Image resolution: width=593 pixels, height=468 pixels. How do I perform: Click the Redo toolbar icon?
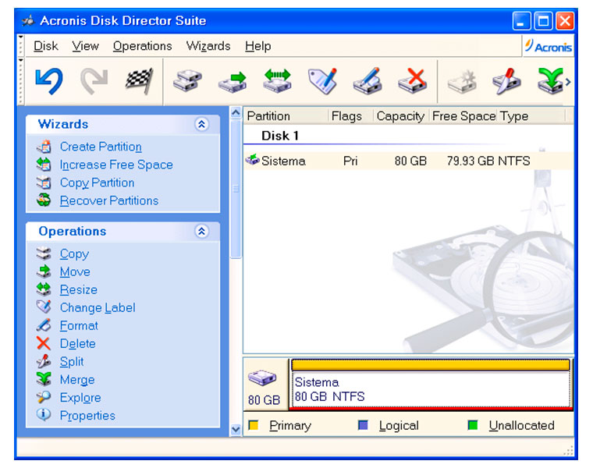coord(94,80)
